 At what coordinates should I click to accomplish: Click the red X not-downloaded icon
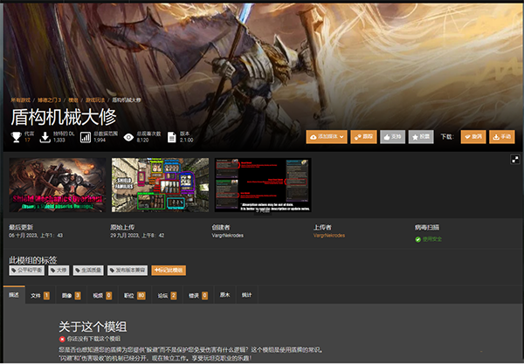coord(62,339)
